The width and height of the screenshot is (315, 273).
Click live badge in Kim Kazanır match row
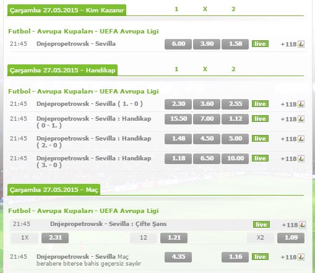tap(260, 44)
